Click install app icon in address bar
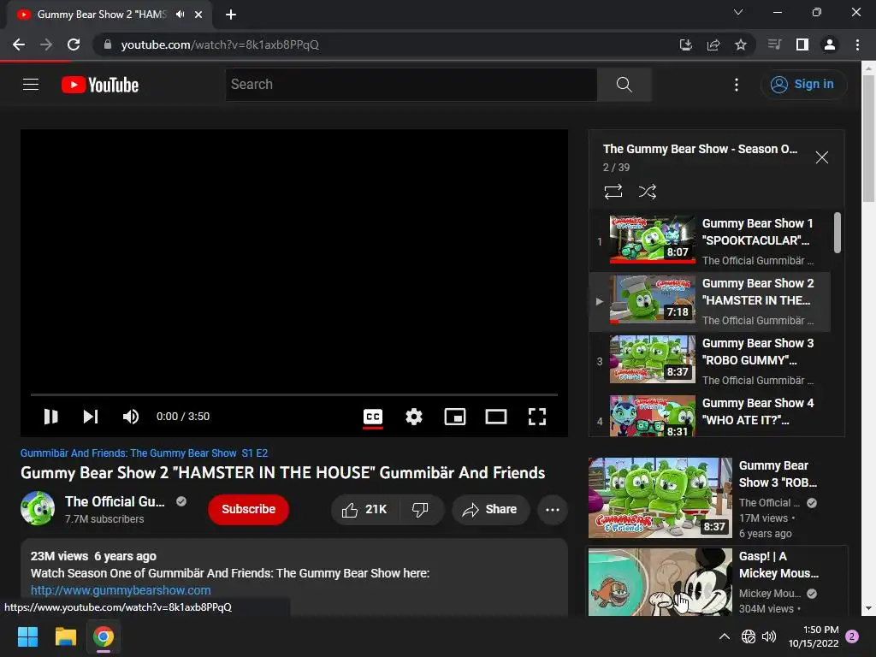This screenshot has width=876, height=657. pyautogui.click(x=685, y=44)
